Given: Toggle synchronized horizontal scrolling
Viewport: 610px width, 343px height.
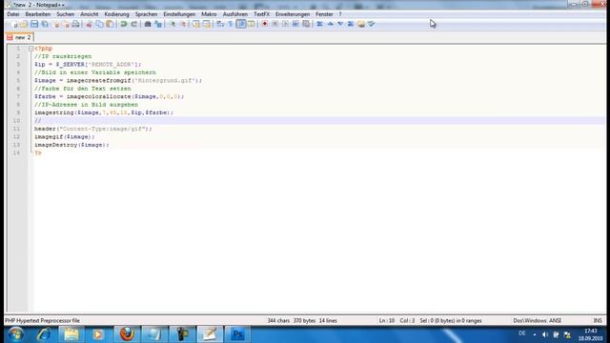Looking at the screenshot, I should coord(207,24).
